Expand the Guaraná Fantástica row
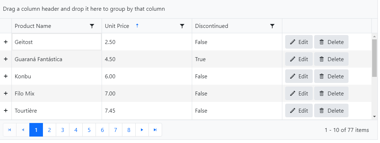 tap(6, 59)
